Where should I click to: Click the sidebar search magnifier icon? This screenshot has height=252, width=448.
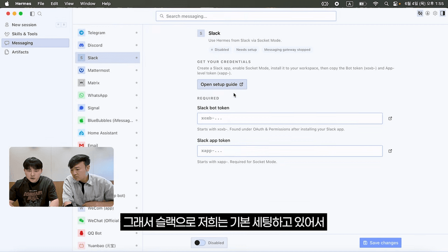click(40, 14)
